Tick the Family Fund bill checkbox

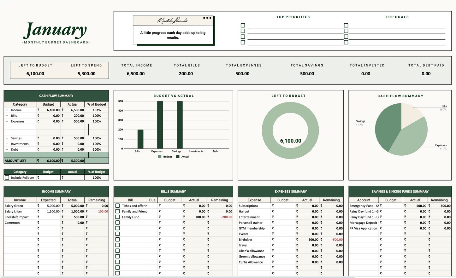coord(117,217)
